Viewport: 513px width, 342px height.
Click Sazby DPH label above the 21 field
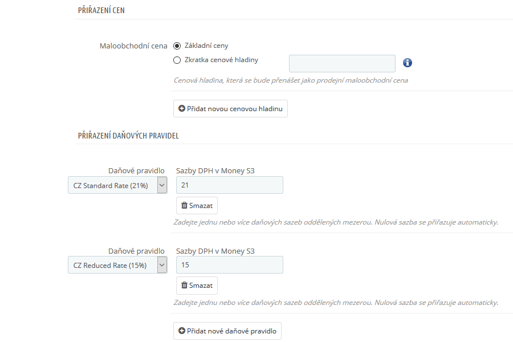[x=215, y=170]
